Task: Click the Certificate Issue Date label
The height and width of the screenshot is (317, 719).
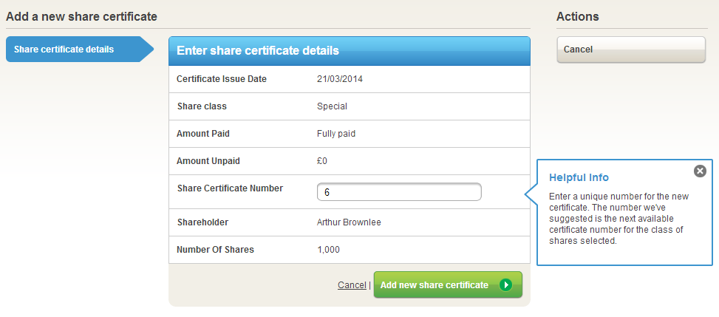Action: tap(222, 79)
